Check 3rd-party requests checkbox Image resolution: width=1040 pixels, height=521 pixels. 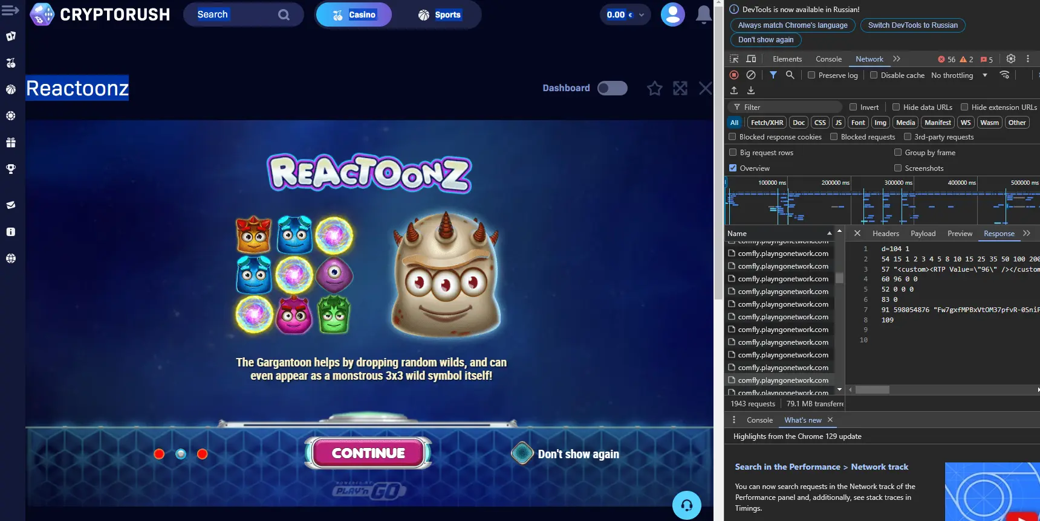click(908, 136)
